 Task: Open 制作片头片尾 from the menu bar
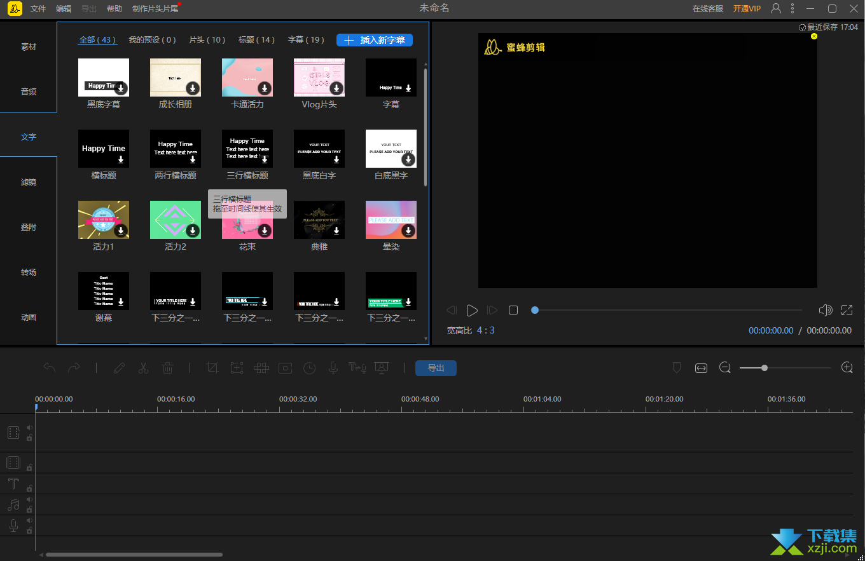pos(155,9)
